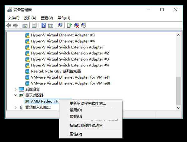The width and height of the screenshot is (187, 142).
Task: Select the 系统设备 category label
Action: (x=32, y=89)
